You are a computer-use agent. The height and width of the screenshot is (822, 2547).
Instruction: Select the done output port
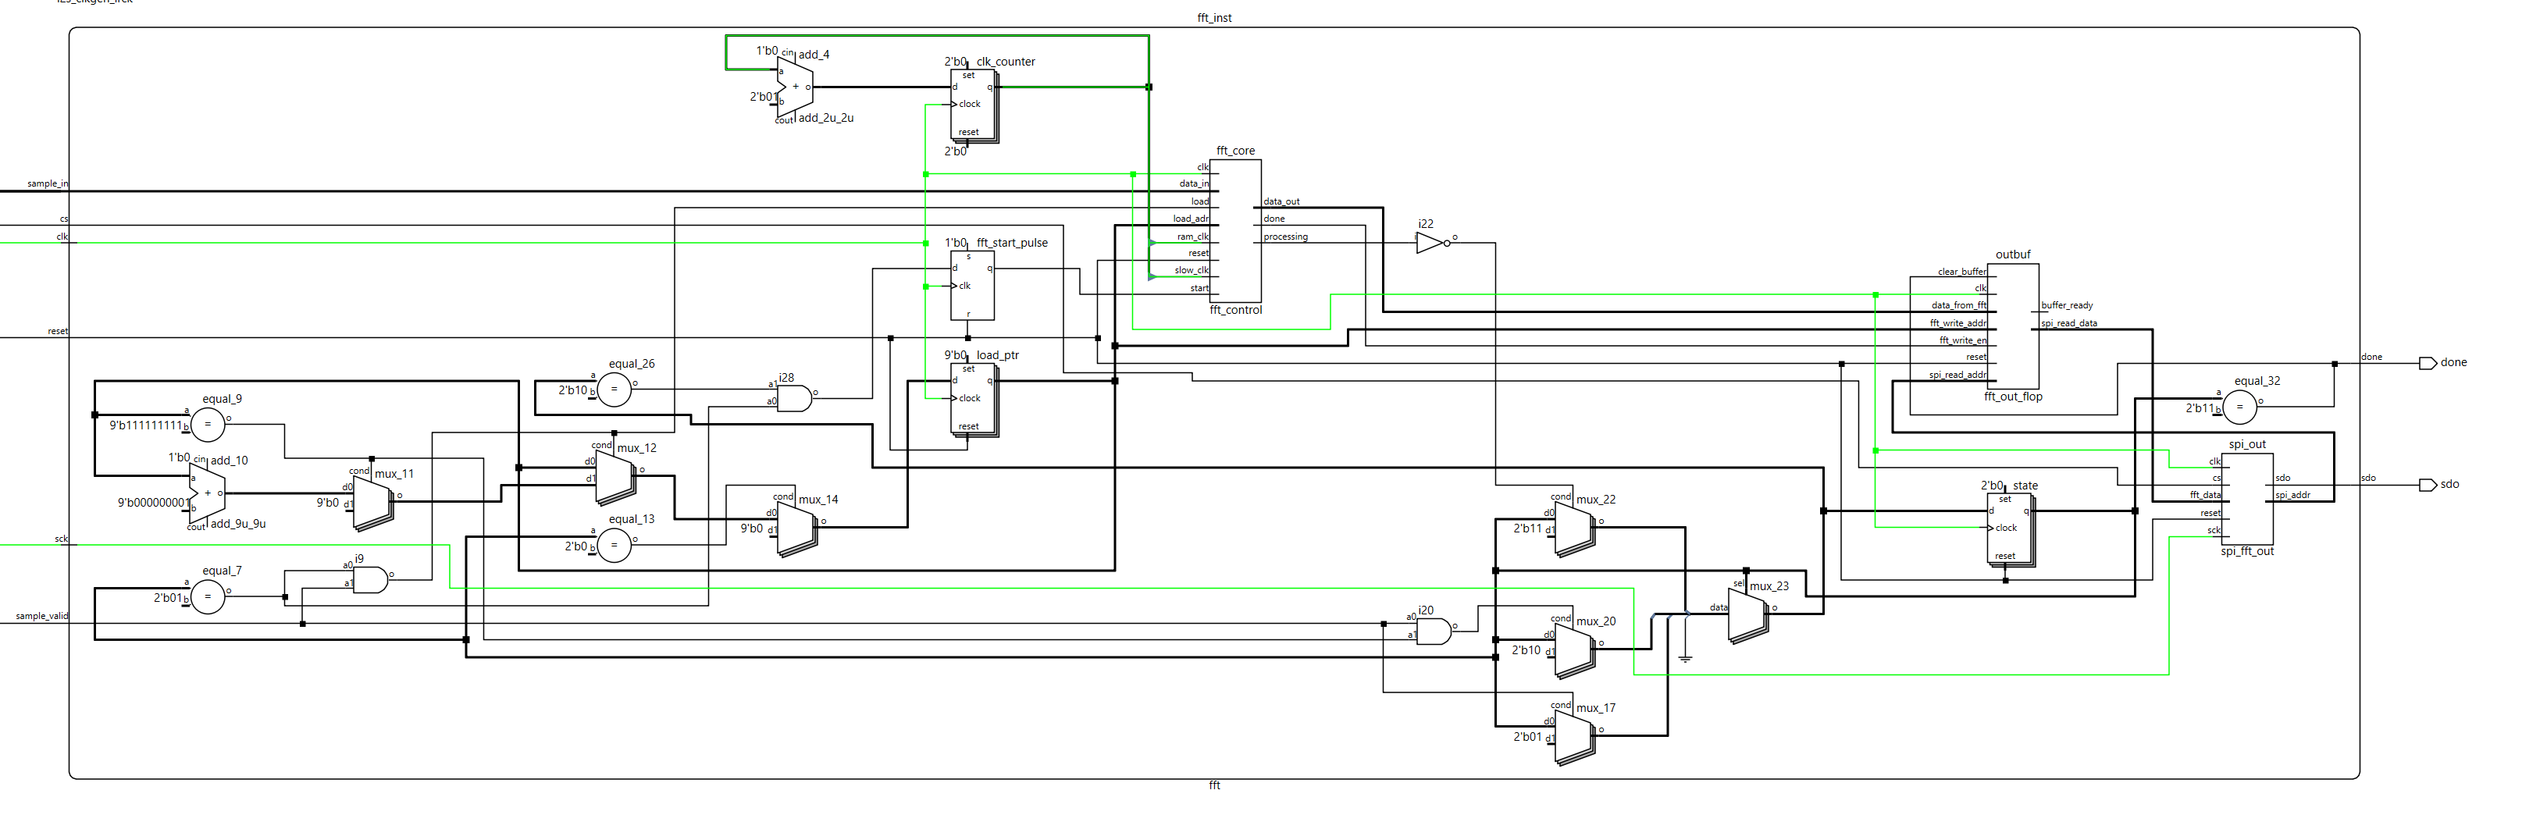click(2428, 364)
